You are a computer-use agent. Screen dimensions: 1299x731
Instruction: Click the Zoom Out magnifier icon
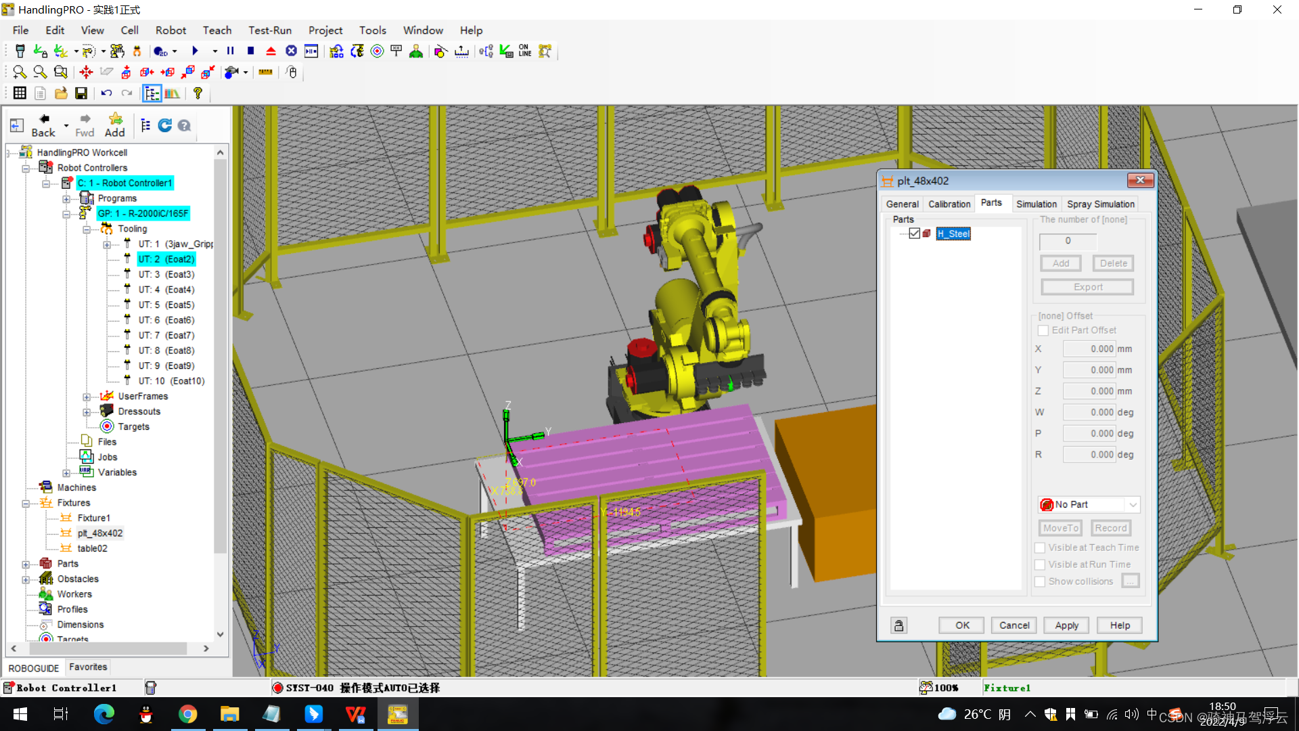click(x=40, y=72)
